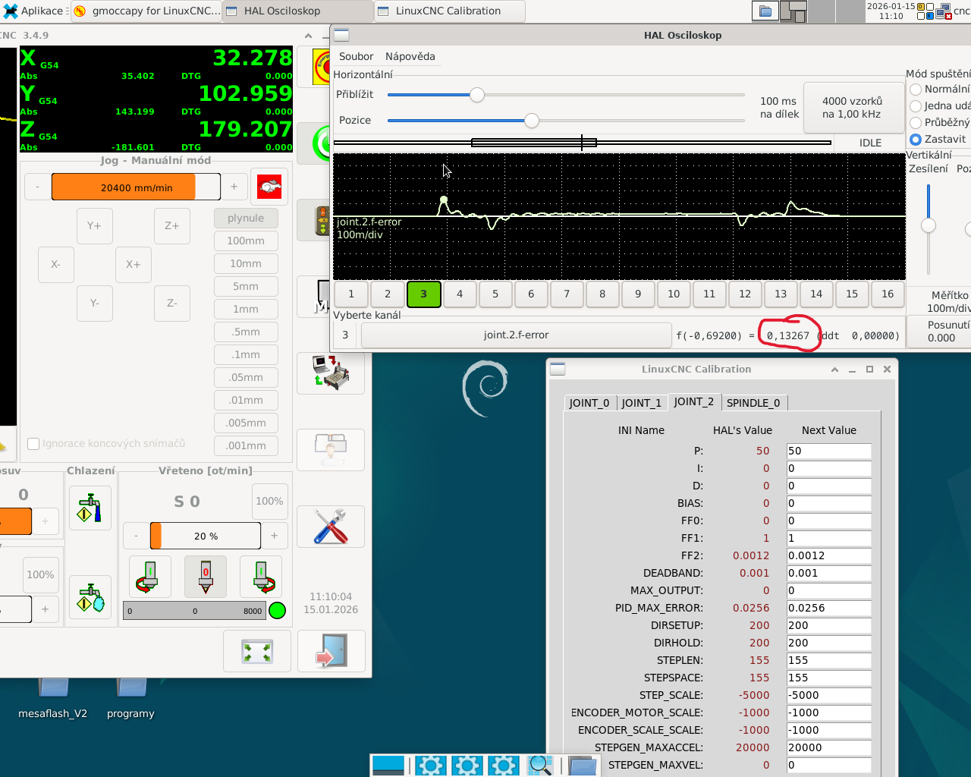Switch to the JOINT_1 tab
Screen dimensions: 971x777
(641, 403)
